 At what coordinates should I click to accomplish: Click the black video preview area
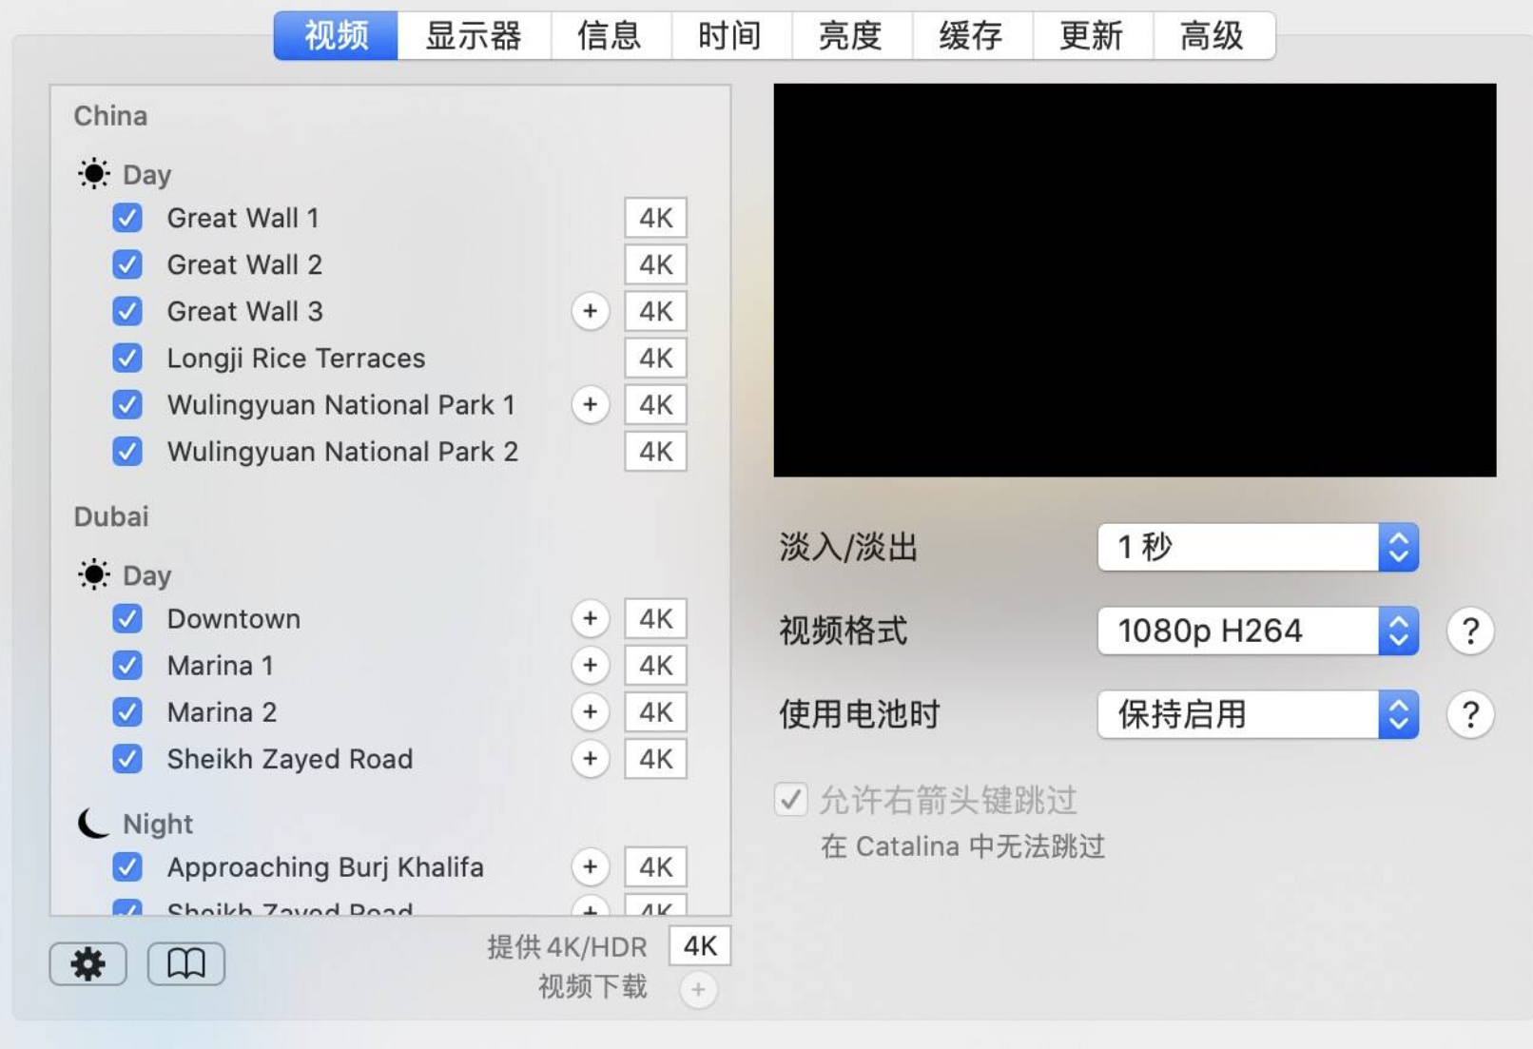coord(1135,279)
